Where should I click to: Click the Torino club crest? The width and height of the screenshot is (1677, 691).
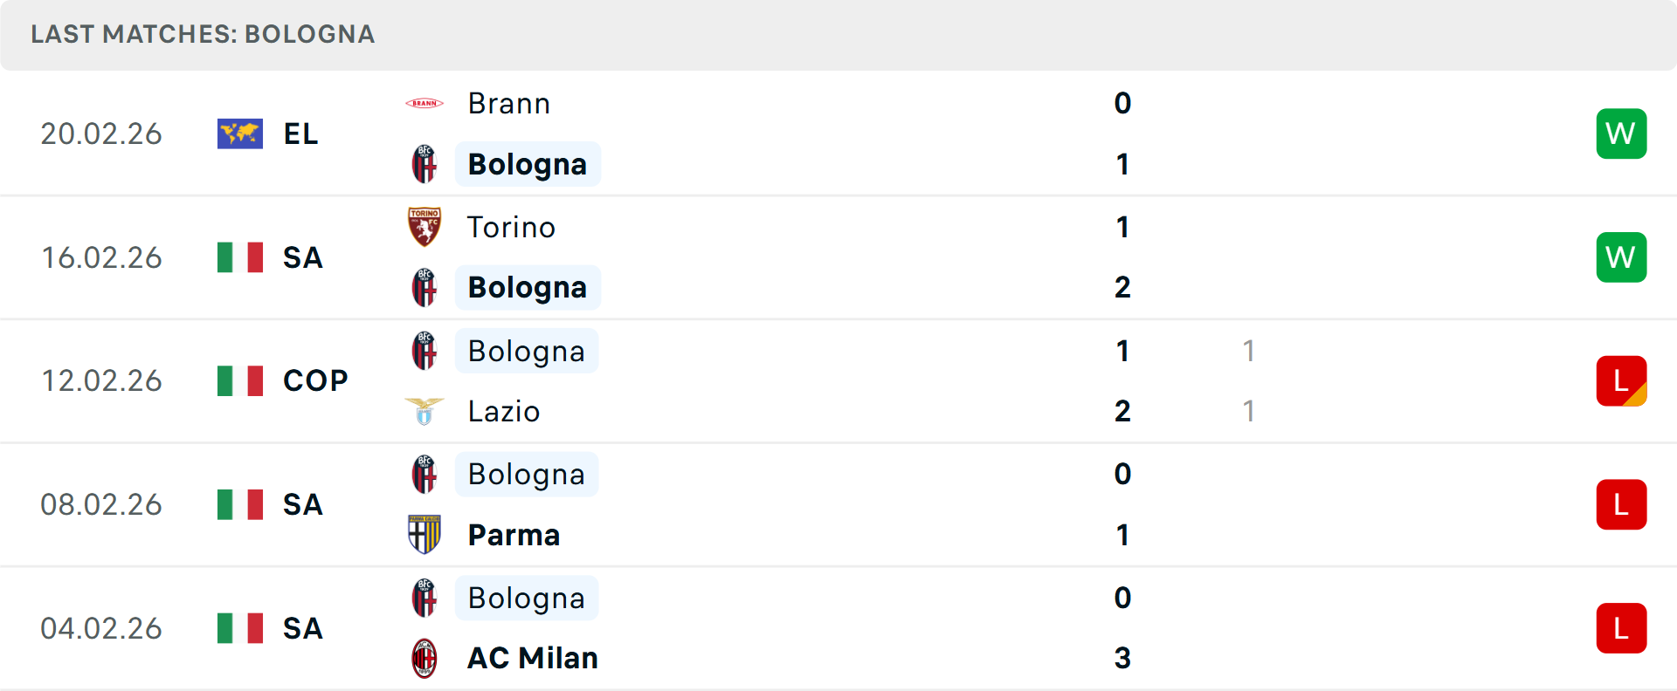(424, 227)
